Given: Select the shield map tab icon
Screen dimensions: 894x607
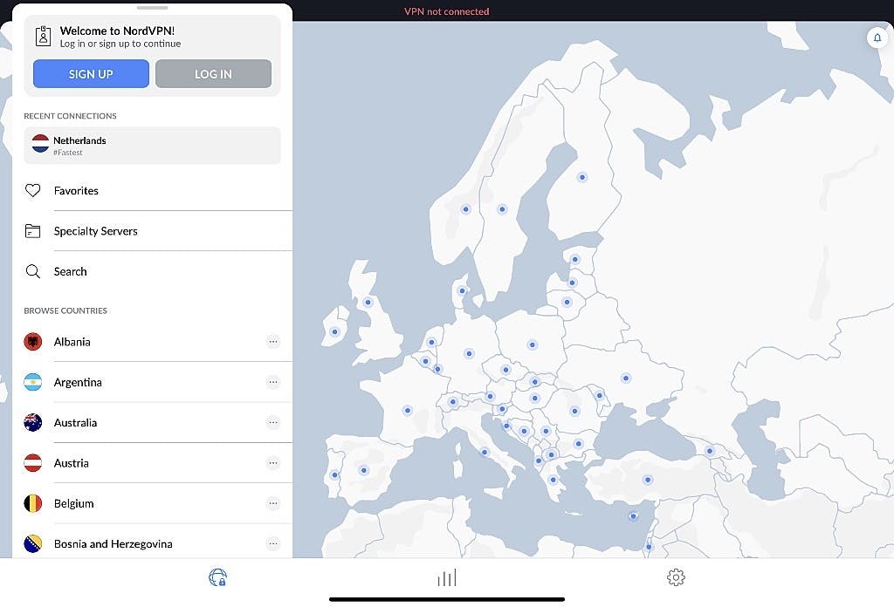Looking at the screenshot, I should click(x=217, y=577).
